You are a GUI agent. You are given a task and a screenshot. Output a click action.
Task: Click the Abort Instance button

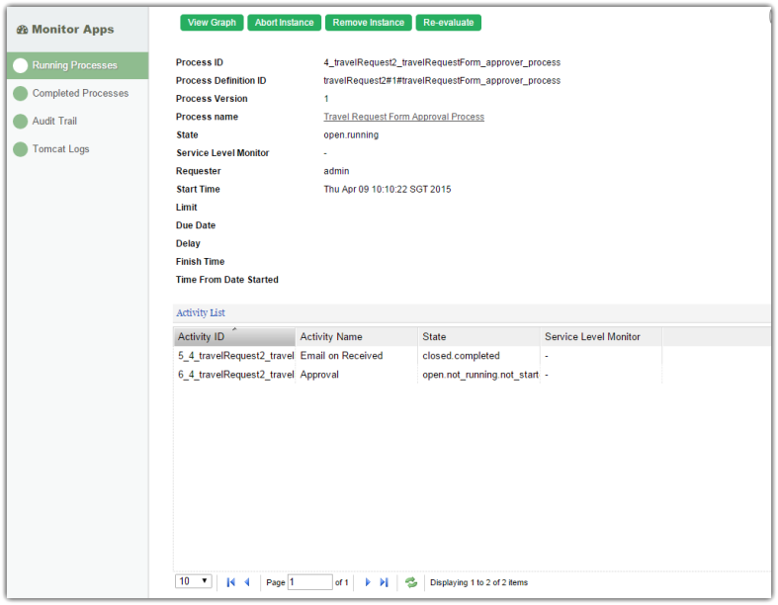tap(284, 22)
